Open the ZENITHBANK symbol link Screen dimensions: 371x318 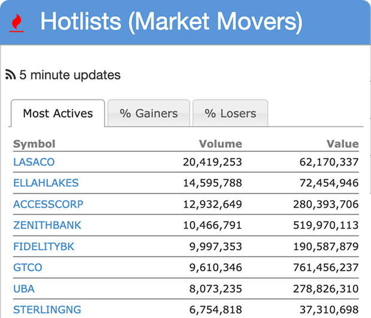click(47, 225)
